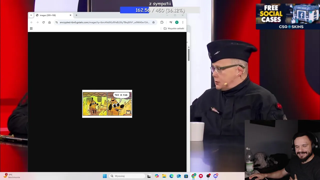The image size is (320, 180).
Task: Click the This is fine meme image
Action: click(x=107, y=104)
